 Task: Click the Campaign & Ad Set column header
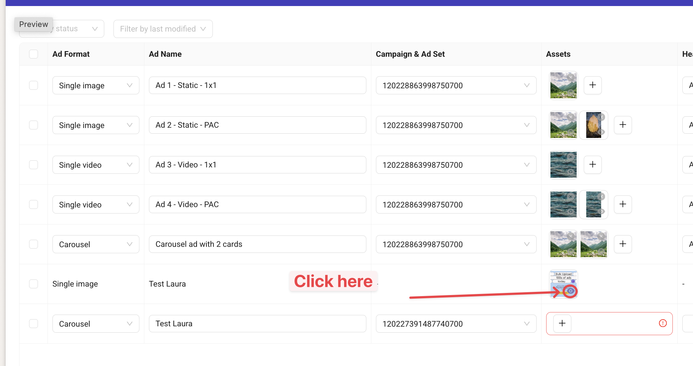point(410,54)
